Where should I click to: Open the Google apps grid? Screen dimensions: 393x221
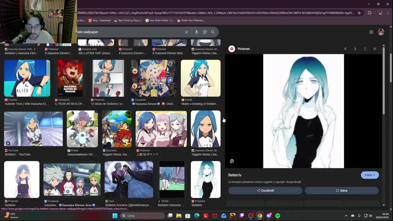(x=371, y=32)
